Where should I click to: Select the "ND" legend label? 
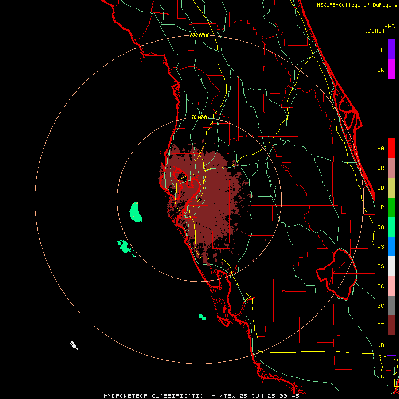click(380, 345)
